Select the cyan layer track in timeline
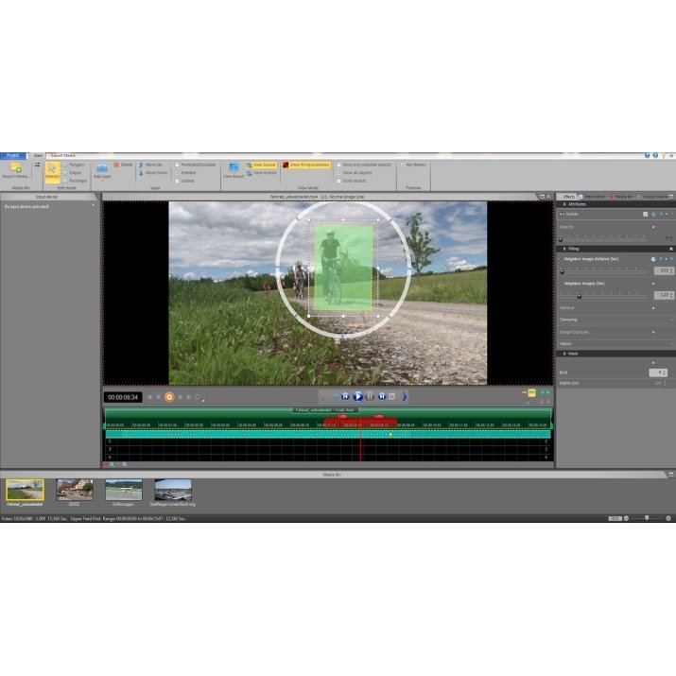 point(328,434)
